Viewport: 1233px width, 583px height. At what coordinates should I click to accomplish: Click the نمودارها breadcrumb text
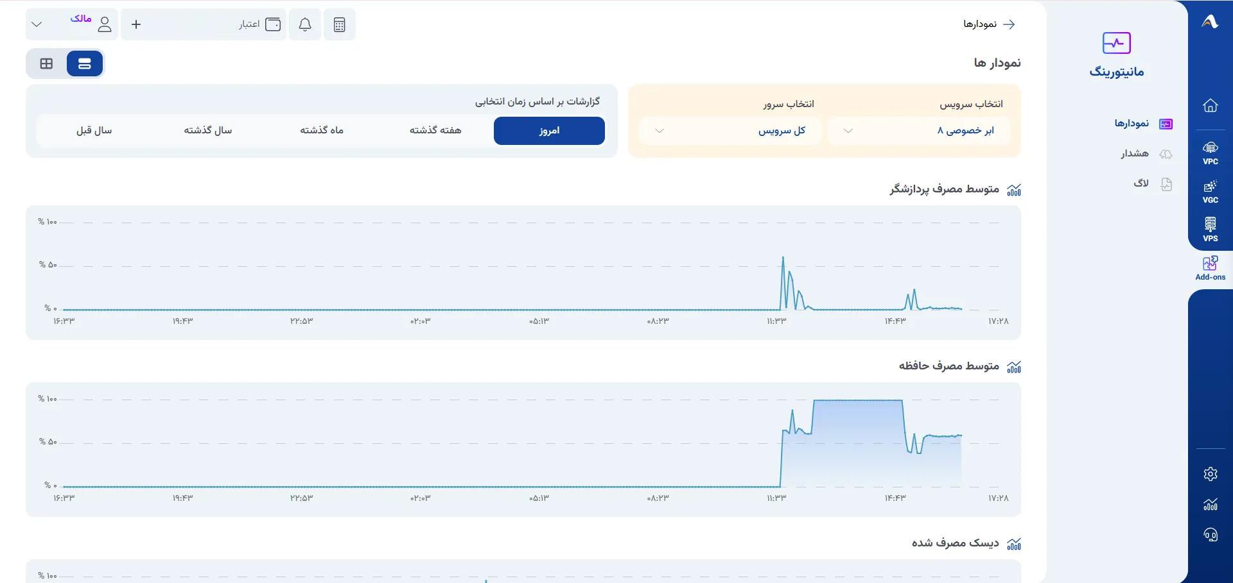tap(980, 24)
